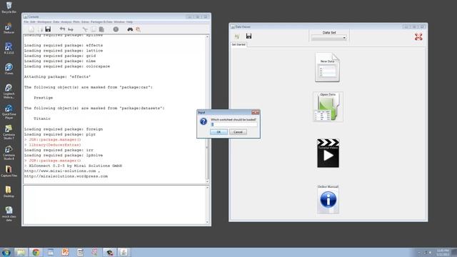Screen dimensions: 457x257
Task: Click the help icon right of the binoculars
Action: coord(138,29)
